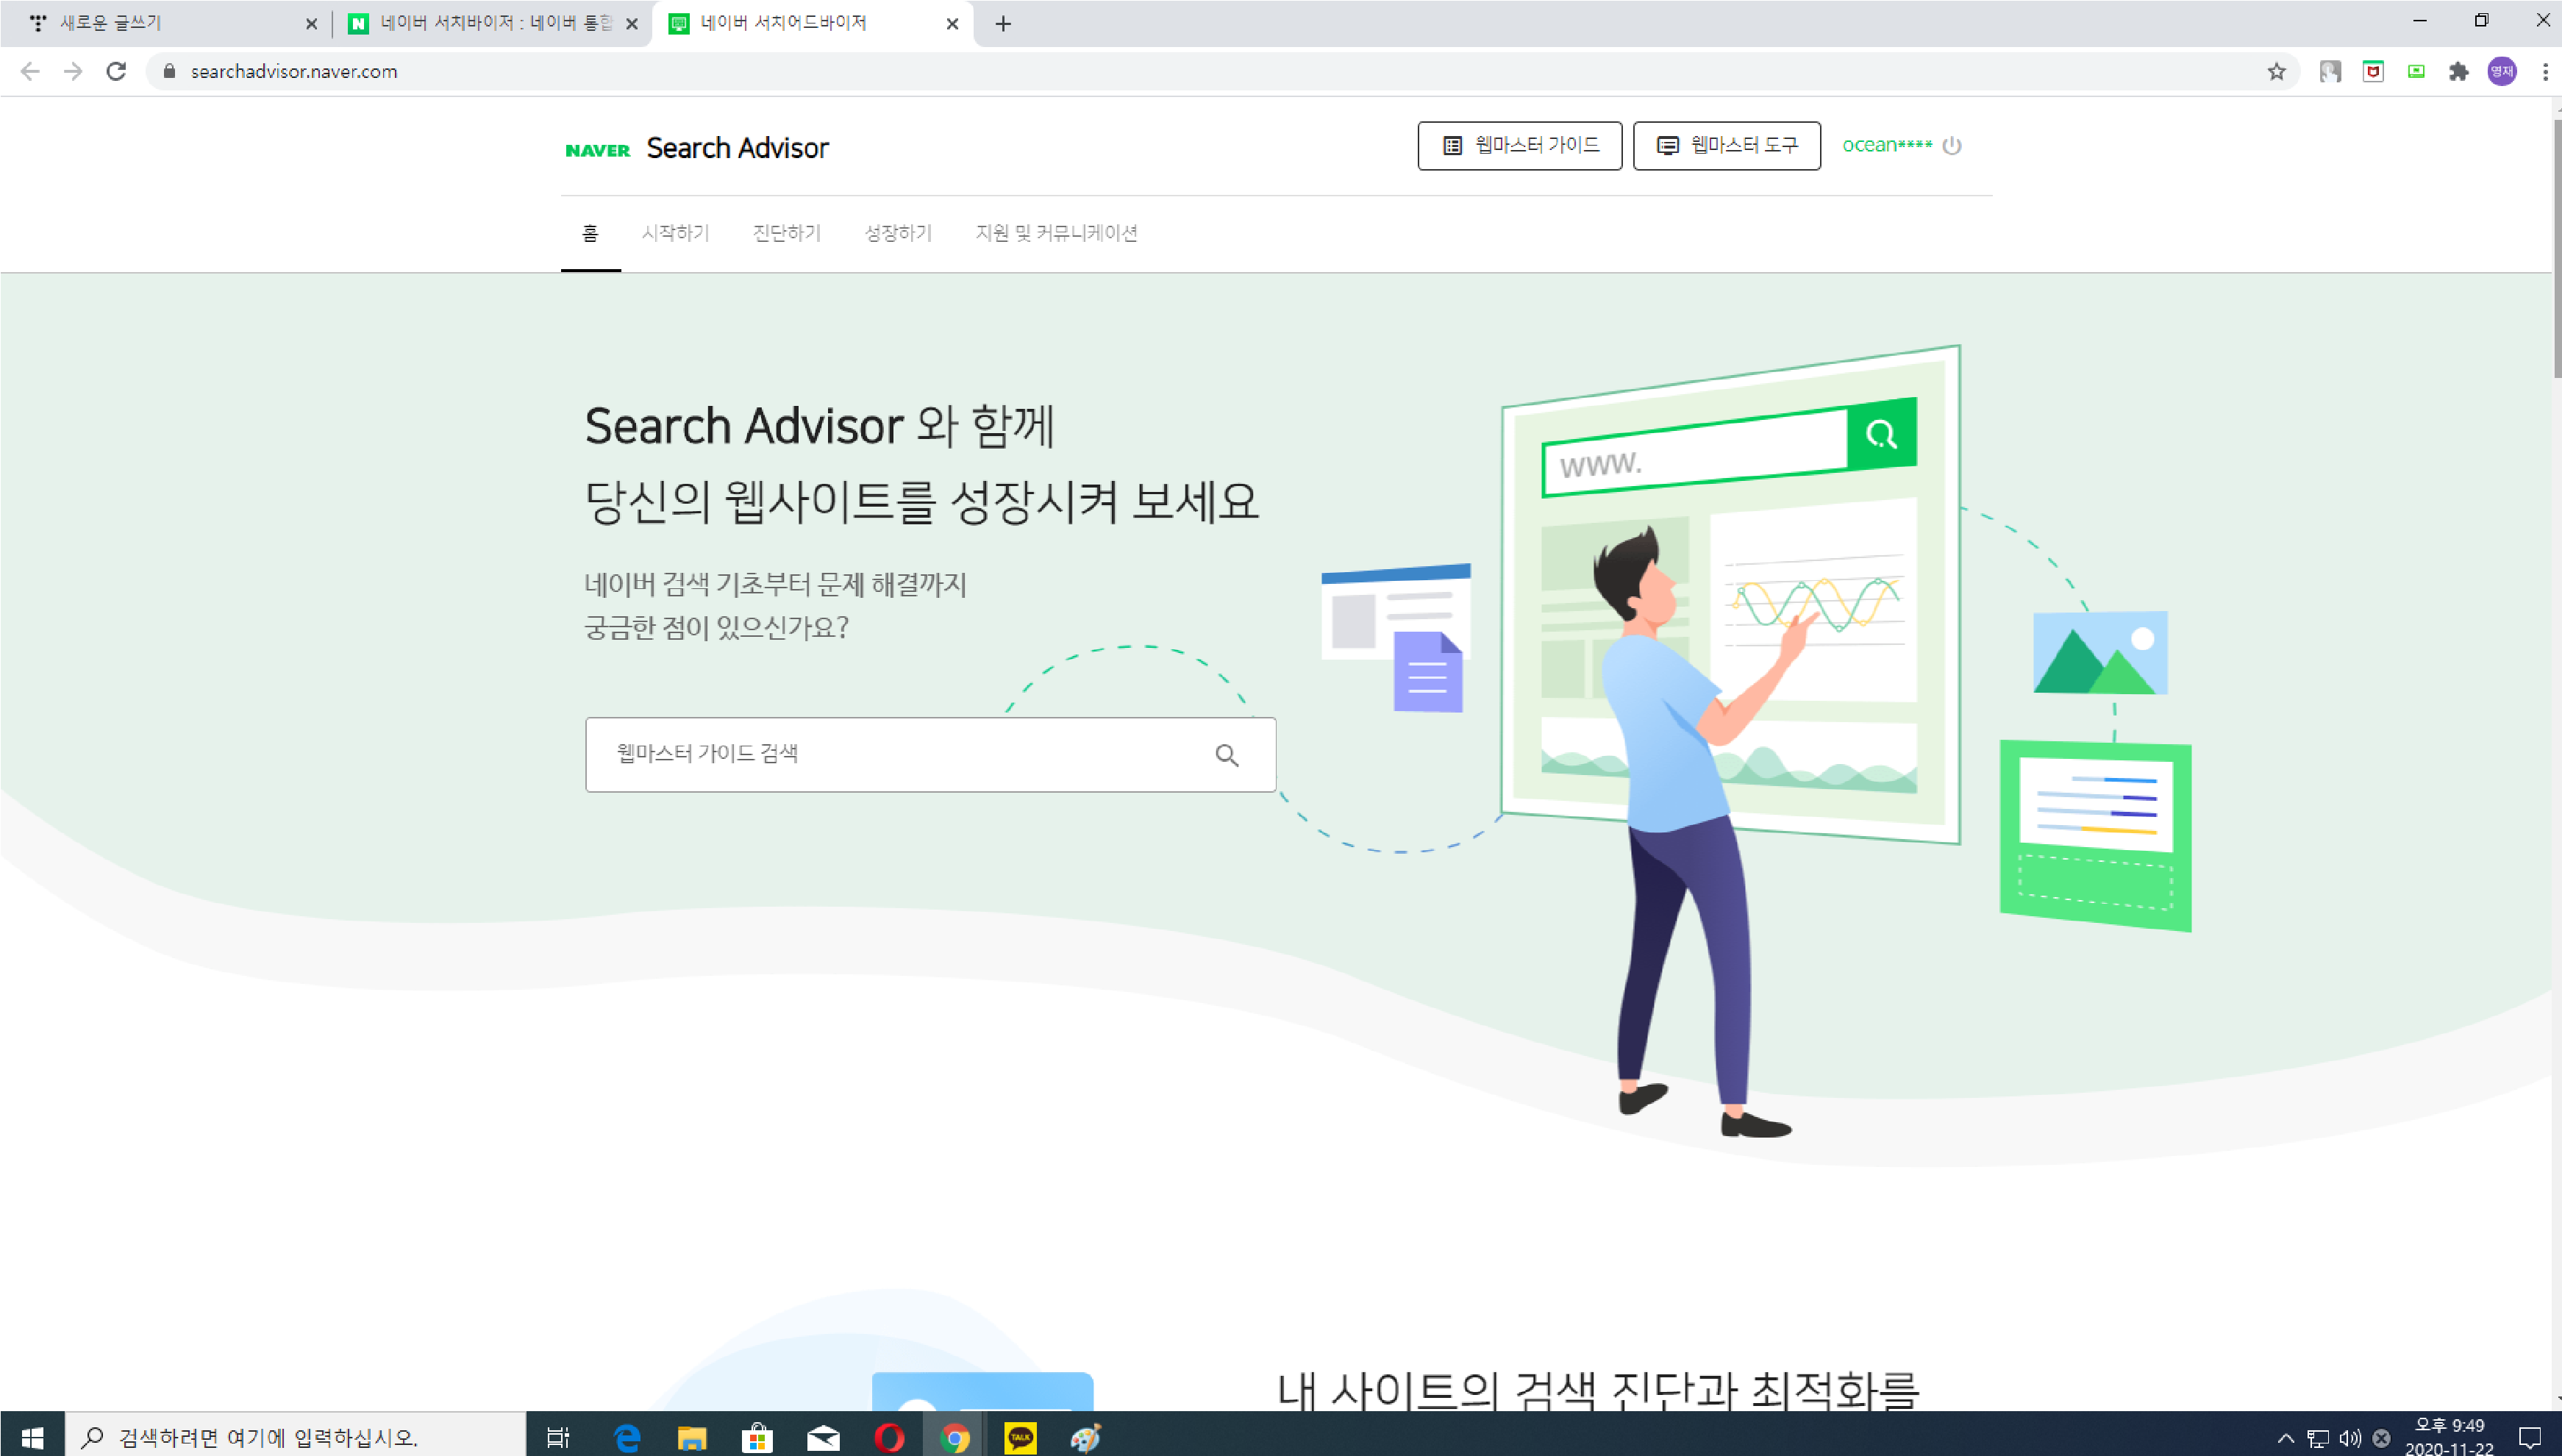Open the 성장하기 navigation menu
The image size is (2562, 1456).
point(897,233)
